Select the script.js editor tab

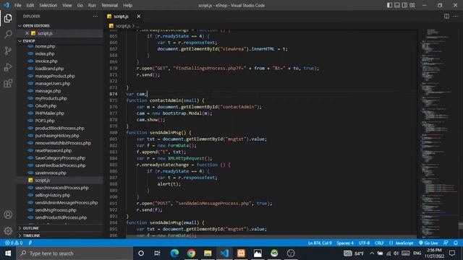pyautogui.click(x=121, y=16)
